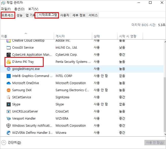Select the googledrivesync.exe entry
The height and width of the screenshot is (149, 166).
point(26,69)
